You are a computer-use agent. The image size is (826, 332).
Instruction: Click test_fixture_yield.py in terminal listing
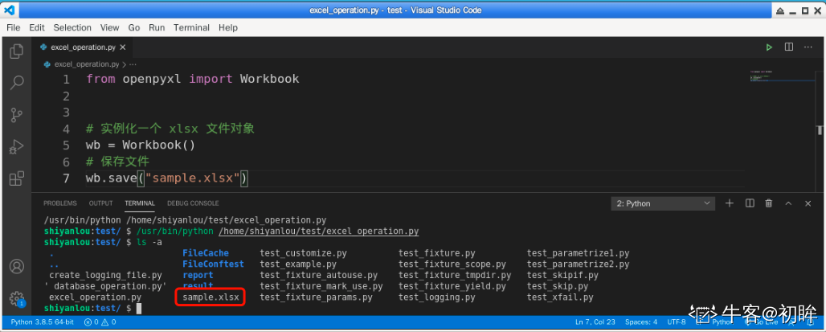pyautogui.click(x=452, y=287)
